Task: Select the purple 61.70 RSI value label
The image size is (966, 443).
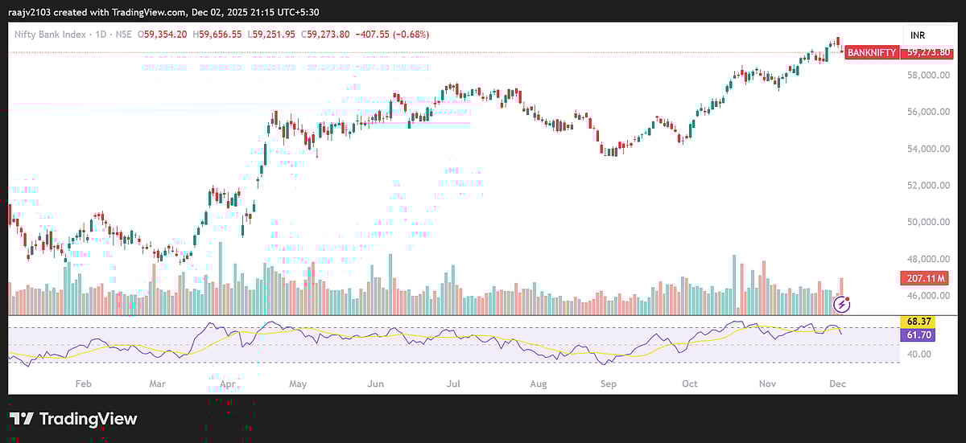Action: point(918,334)
